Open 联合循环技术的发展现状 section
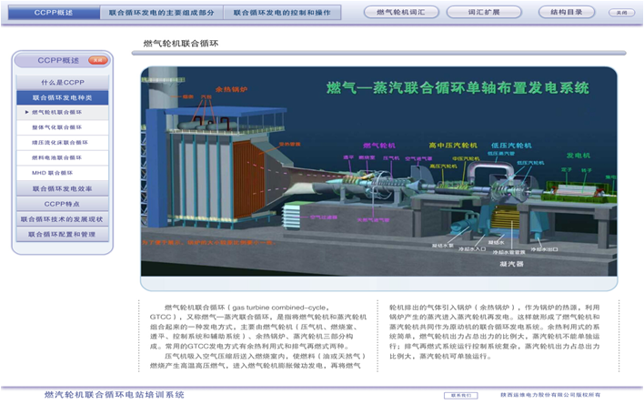This screenshot has height=404, width=644. coord(62,219)
